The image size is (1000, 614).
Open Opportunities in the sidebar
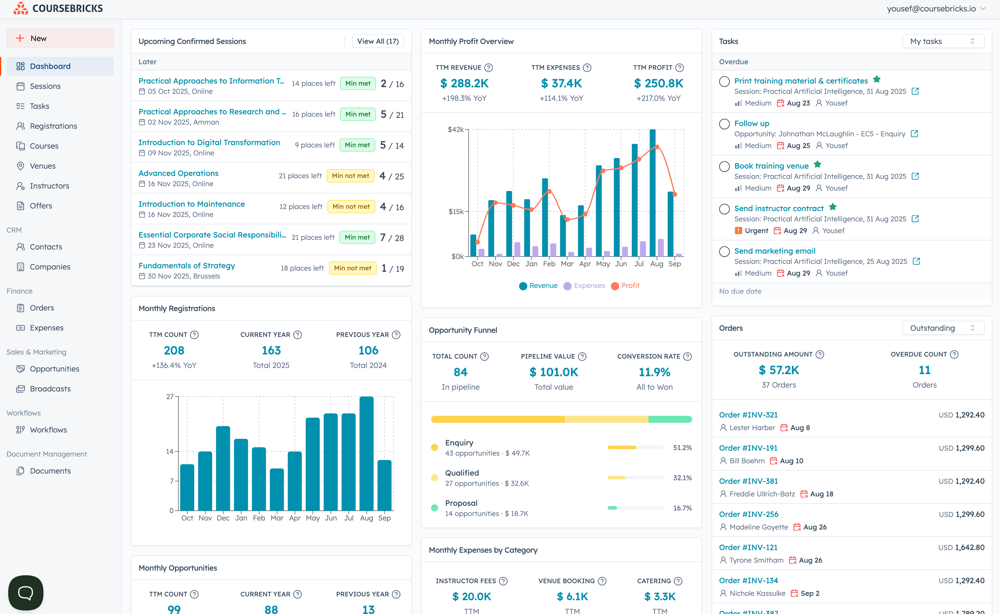55,369
